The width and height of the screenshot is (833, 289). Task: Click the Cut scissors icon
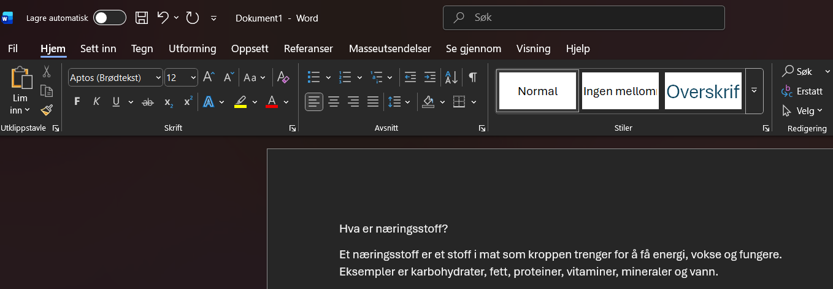[x=47, y=72]
